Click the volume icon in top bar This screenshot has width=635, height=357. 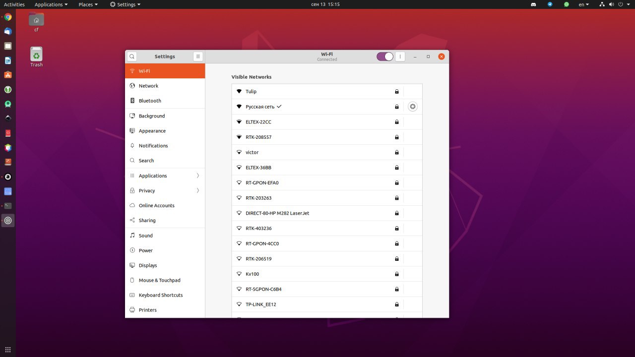point(612,4)
